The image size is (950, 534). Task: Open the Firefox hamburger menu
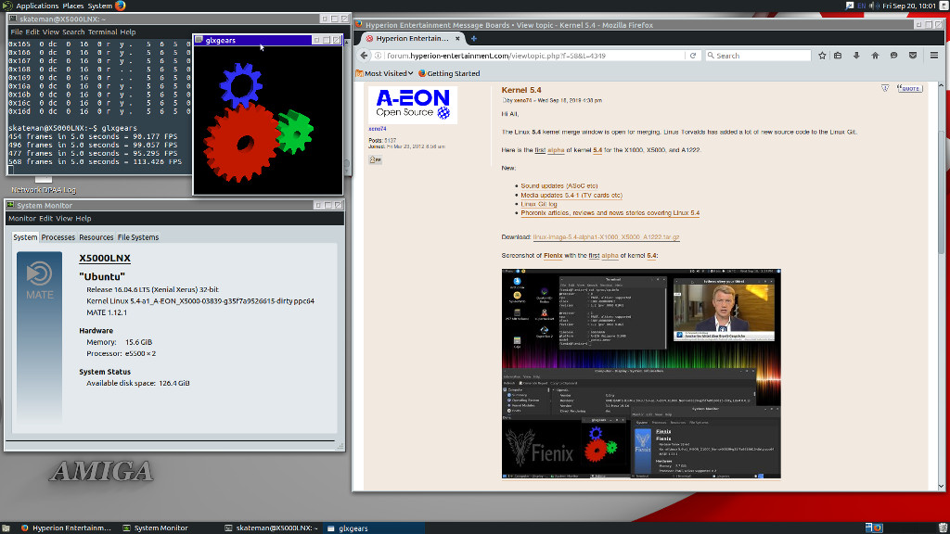[x=933, y=55]
